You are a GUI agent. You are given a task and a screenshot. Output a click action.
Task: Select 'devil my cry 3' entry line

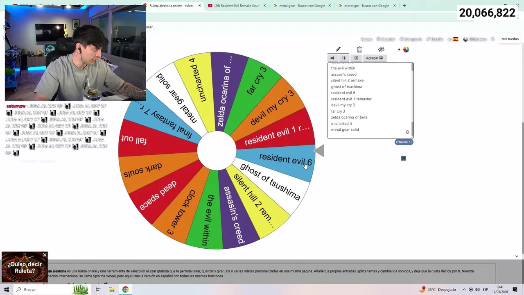pyautogui.click(x=343, y=105)
